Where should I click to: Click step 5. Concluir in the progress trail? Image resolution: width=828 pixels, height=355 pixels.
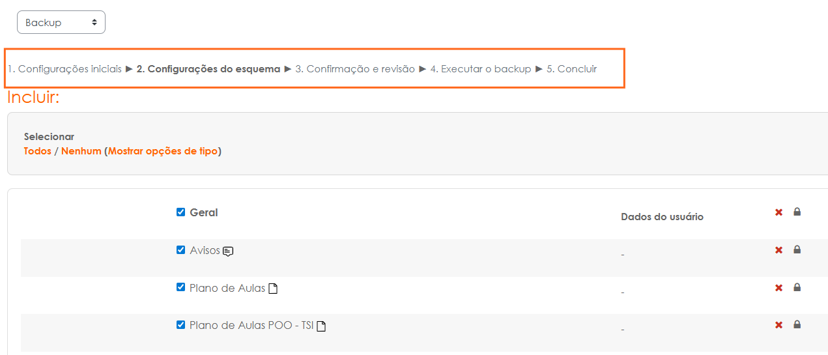pyautogui.click(x=571, y=69)
